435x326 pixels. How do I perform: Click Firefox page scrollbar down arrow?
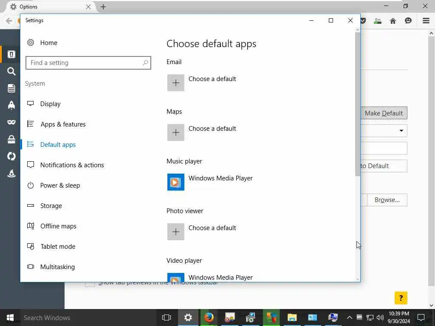click(x=431, y=306)
